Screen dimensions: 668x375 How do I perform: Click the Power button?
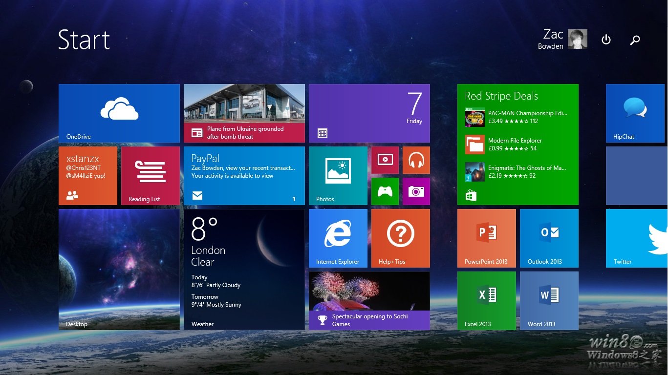pyautogui.click(x=606, y=40)
